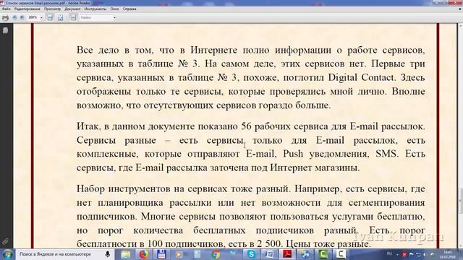This screenshot has height=260, width=463.
Task: Open Firefox from the taskbar
Action: click(x=144, y=254)
